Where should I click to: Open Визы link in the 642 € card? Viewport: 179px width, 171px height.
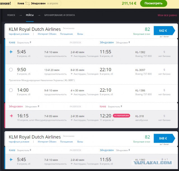click(80, 34)
